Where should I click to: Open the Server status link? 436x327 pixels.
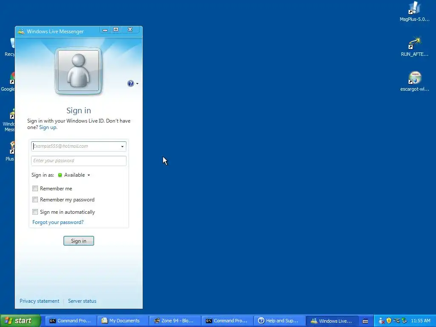[82, 301]
